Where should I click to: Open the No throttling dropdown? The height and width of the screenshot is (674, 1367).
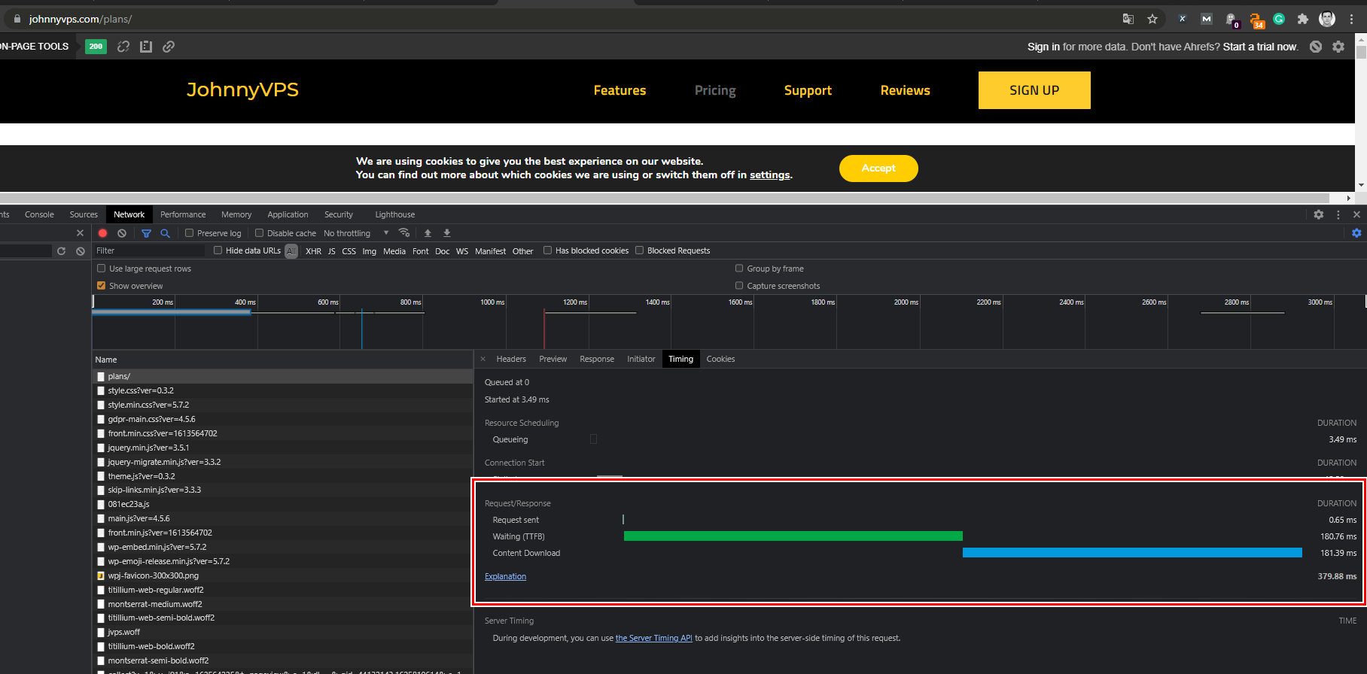(356, 233)
